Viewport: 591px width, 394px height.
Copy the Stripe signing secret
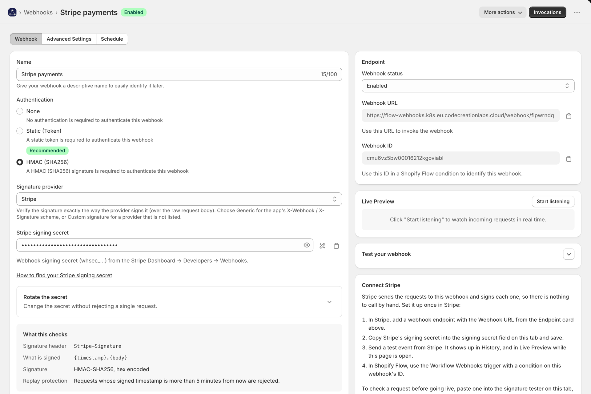336,246
